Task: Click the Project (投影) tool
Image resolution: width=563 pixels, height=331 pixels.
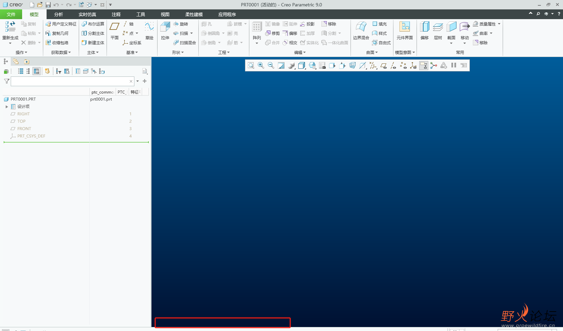Action: click(307, 24)
